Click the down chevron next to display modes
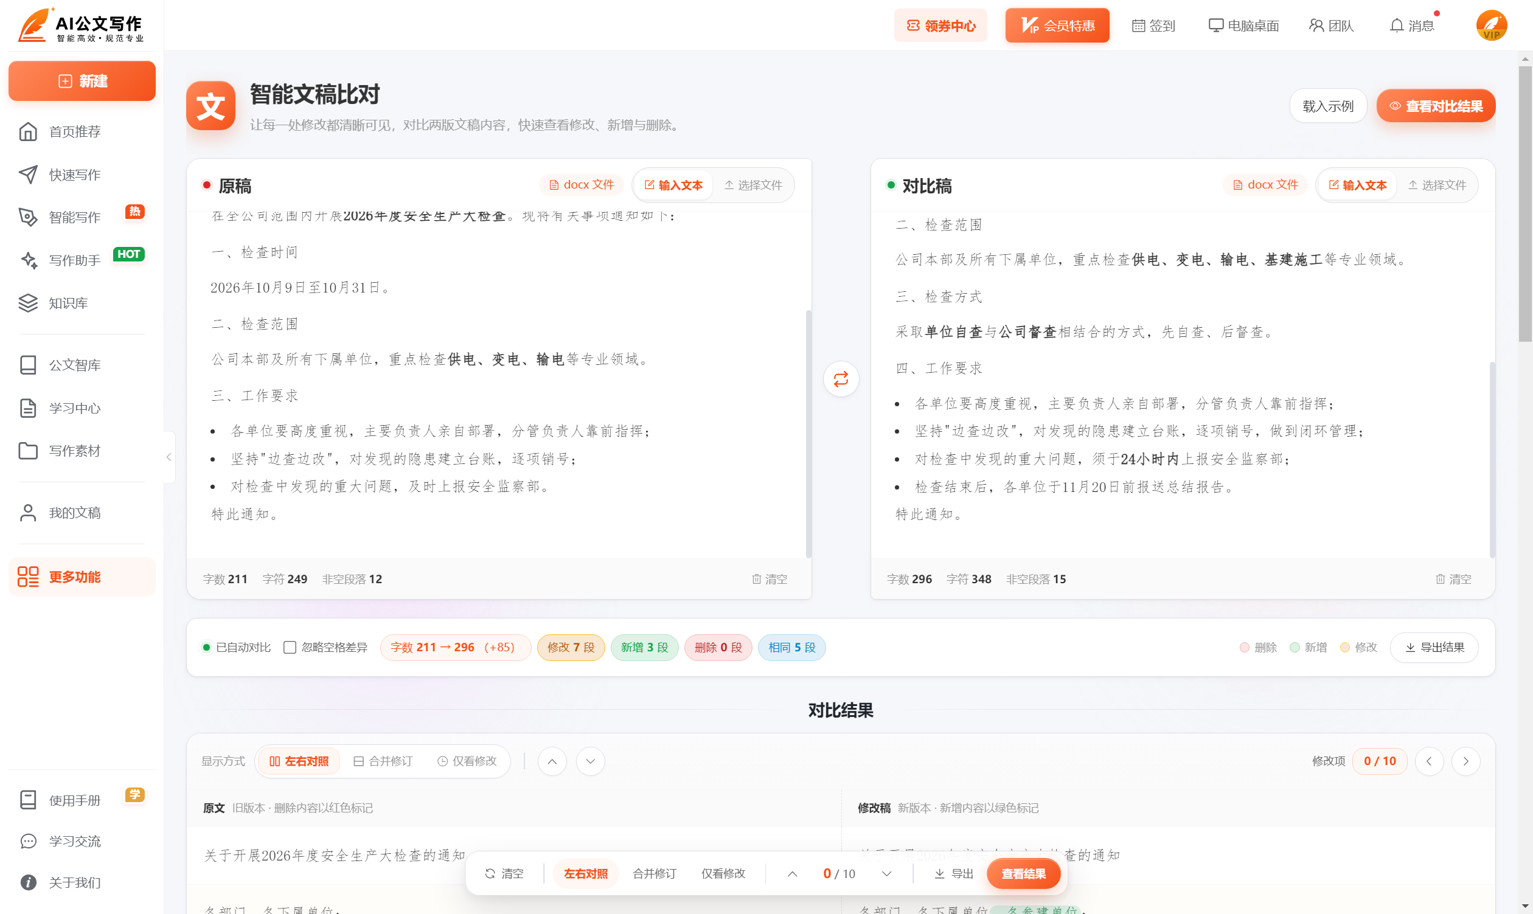The height and width of the screenshot is (914, 1533). tap(590, 761)
